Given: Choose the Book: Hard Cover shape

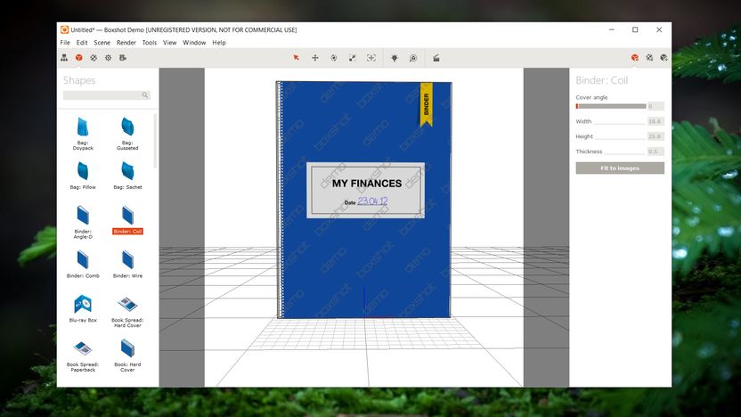Looking at the screenshot, I should tap(127, 356).
